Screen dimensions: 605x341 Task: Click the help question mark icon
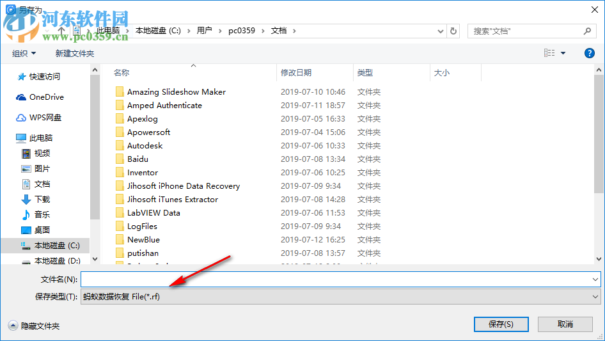pyautogui.click(x=589, y=53)
